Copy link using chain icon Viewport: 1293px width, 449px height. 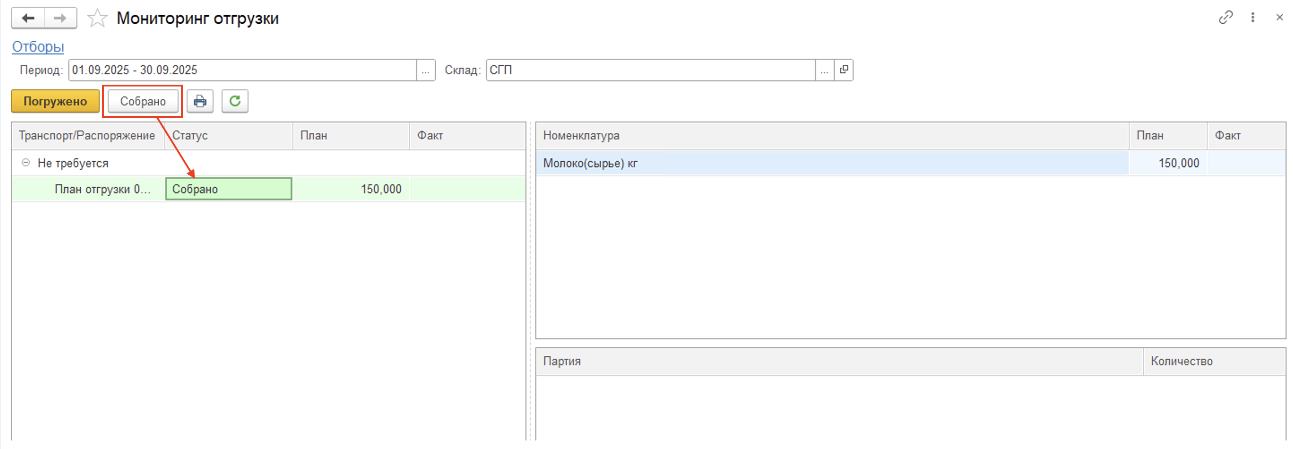(1225, 17)
